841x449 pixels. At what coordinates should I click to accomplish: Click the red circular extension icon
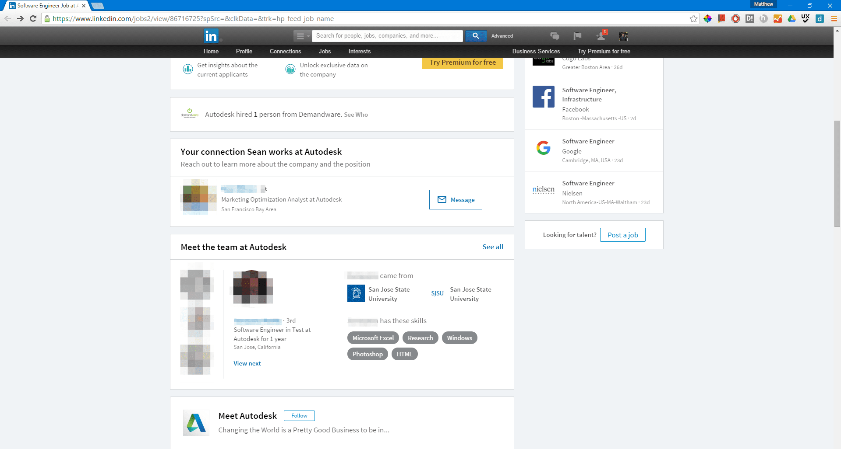(x=735, y=18)
